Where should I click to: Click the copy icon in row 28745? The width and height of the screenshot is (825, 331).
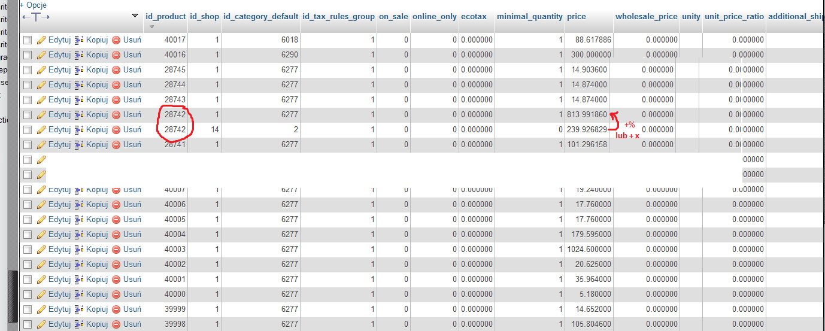click(x=79, y=70)
